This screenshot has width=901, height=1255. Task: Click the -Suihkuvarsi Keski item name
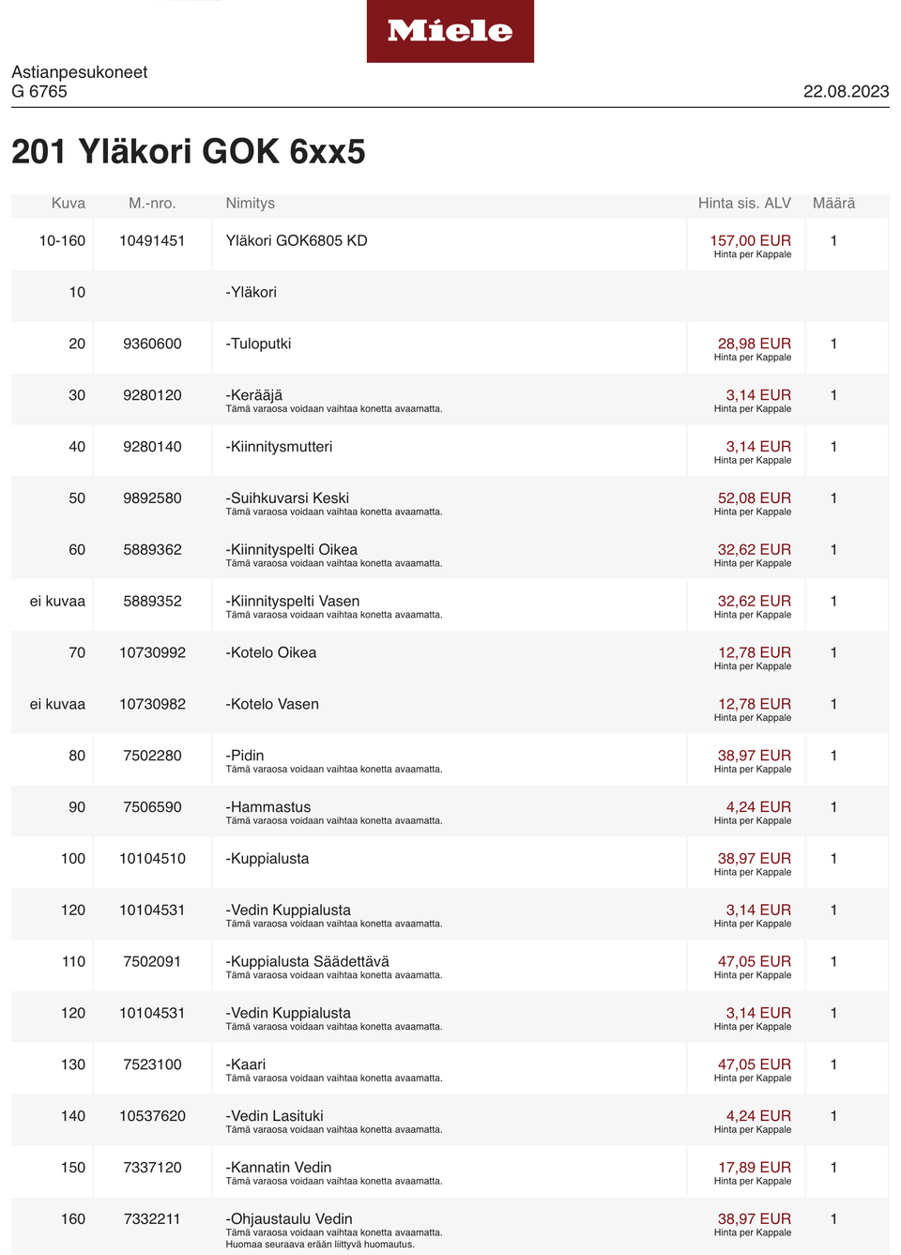287,498
